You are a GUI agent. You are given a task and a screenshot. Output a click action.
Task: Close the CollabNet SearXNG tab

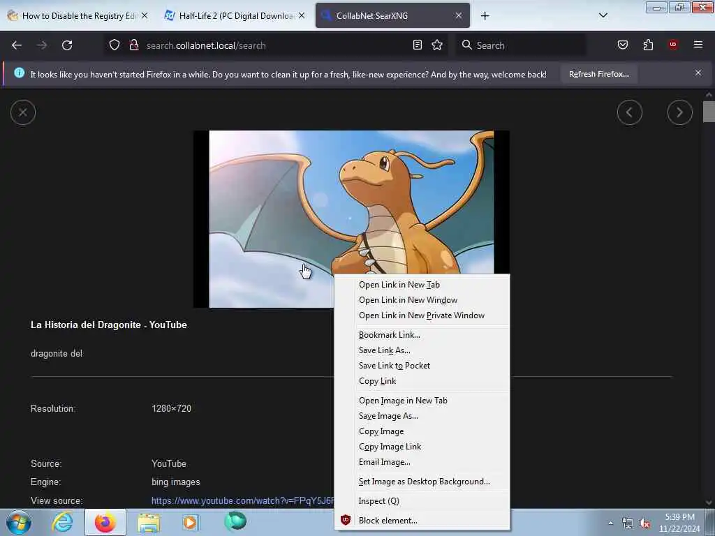[x=458, y=15]
